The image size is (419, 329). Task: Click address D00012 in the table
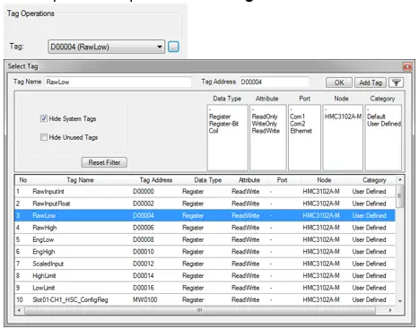click(x=144, y=264)
